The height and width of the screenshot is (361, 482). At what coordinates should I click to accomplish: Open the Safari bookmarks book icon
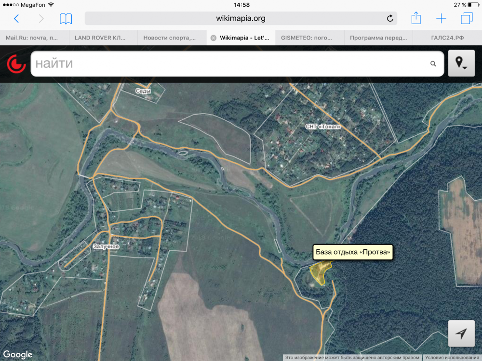[66, 19]
